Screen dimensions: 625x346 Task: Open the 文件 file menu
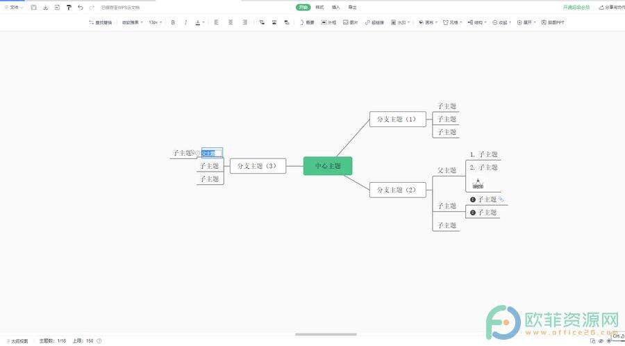(14, 7)
